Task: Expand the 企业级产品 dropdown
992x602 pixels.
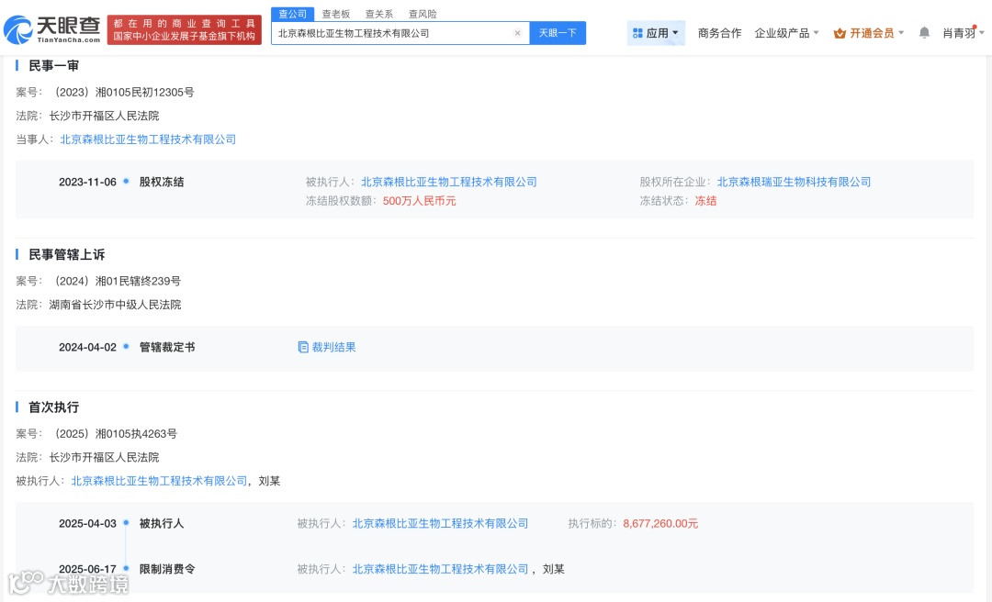Action: tap(785, 30)
